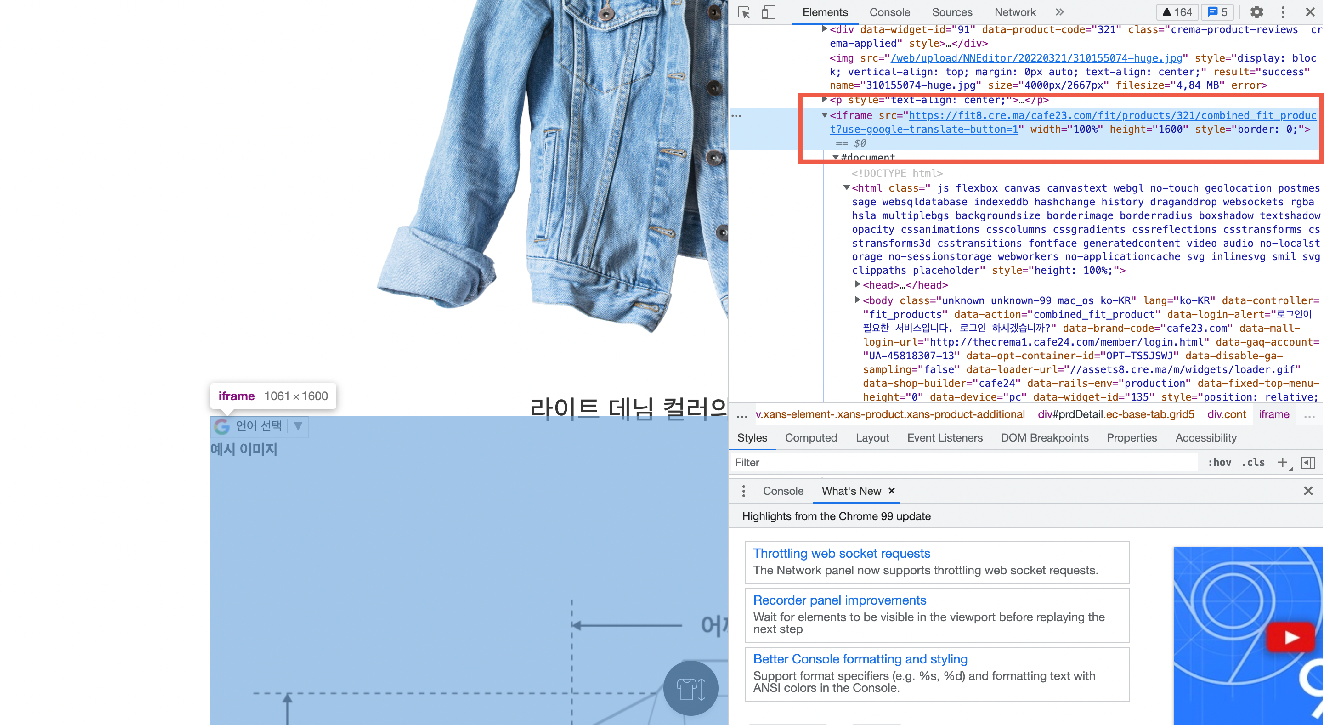Expand the head element node

(857, 284)
